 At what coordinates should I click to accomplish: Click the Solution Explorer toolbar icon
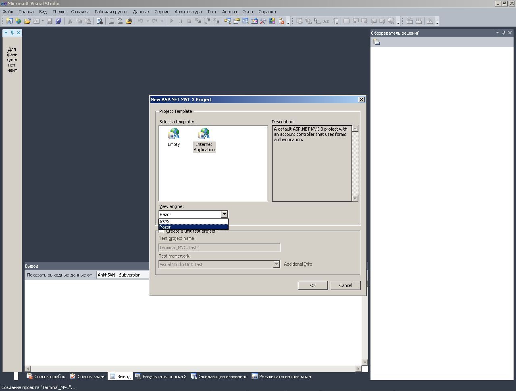[228, 21]
